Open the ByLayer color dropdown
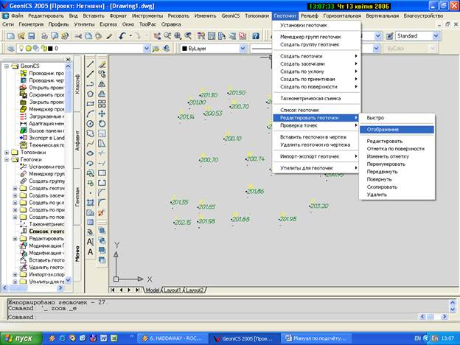 [x=243, y=49]
